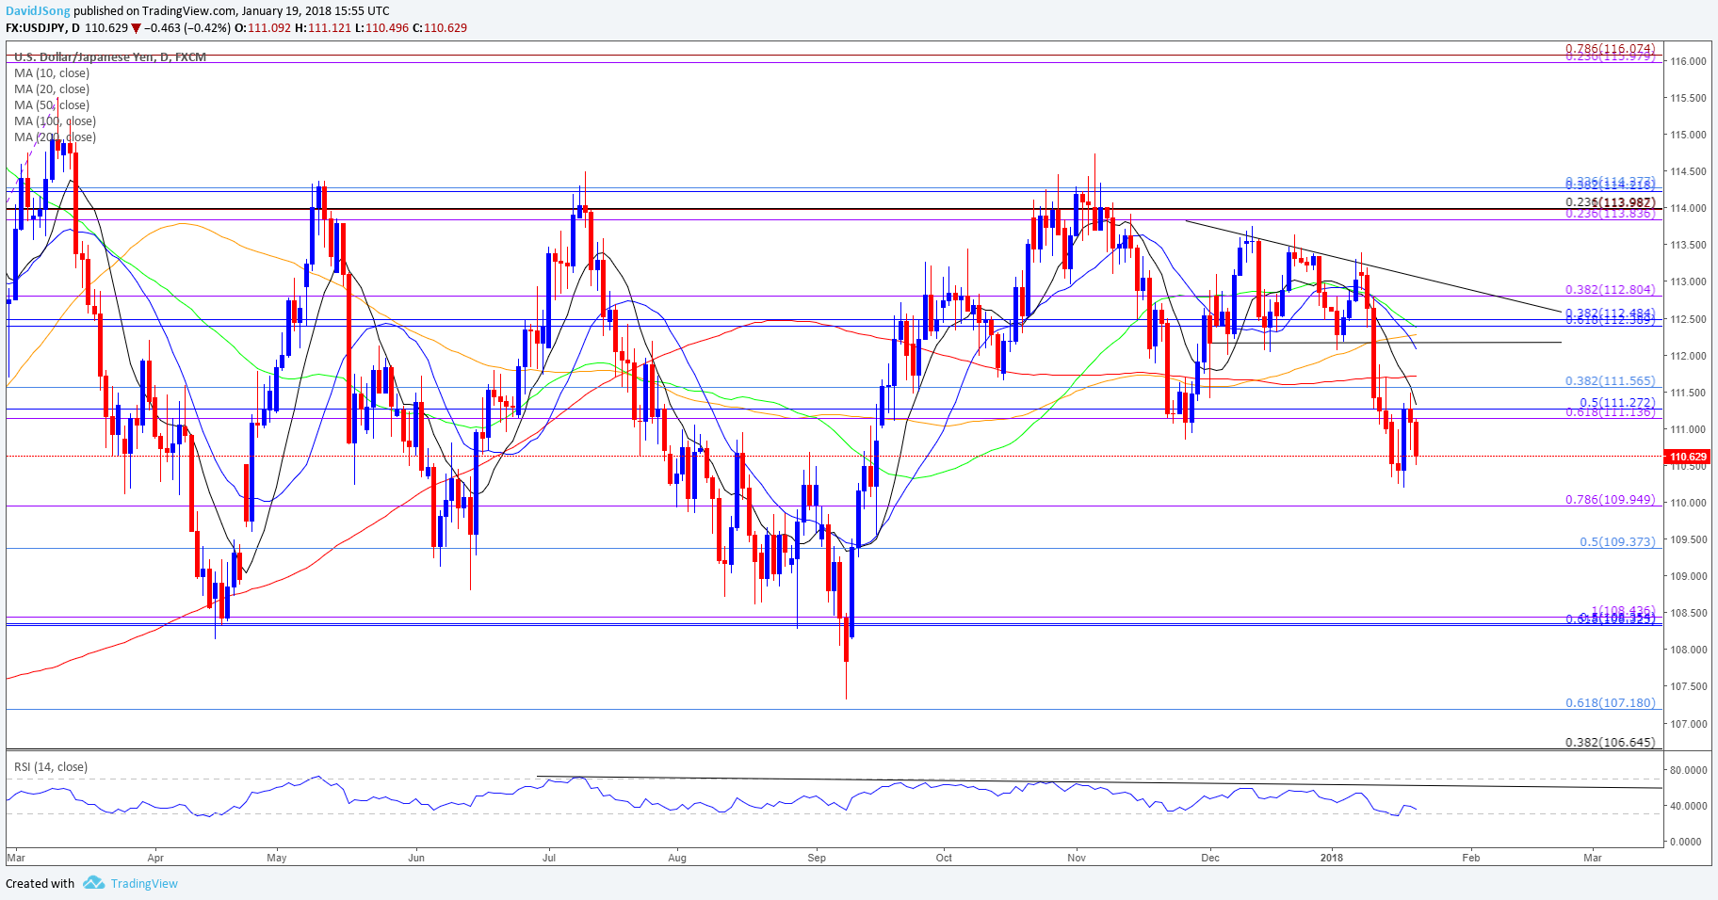Select the 'U.S. Dollar/Japanese Yen, D, FXCM' title
This screenshot has width=1718, height=900.
[110, 56]
